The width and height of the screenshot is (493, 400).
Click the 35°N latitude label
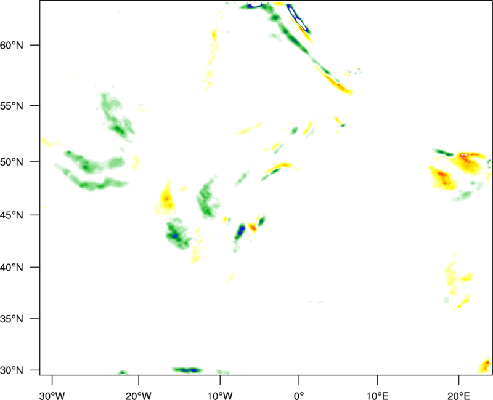12,319
